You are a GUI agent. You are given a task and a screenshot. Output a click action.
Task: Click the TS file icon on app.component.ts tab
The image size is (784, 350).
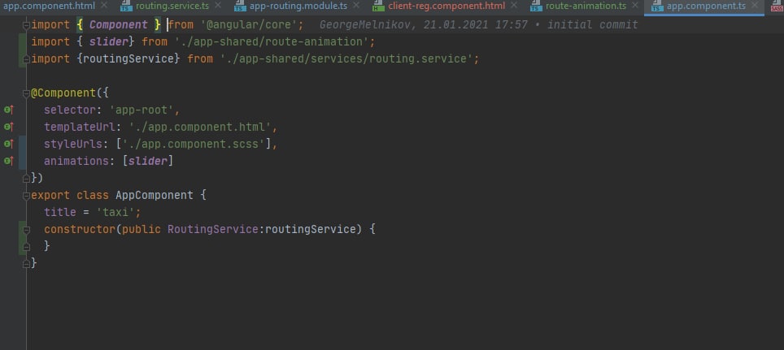pos(657,6)
